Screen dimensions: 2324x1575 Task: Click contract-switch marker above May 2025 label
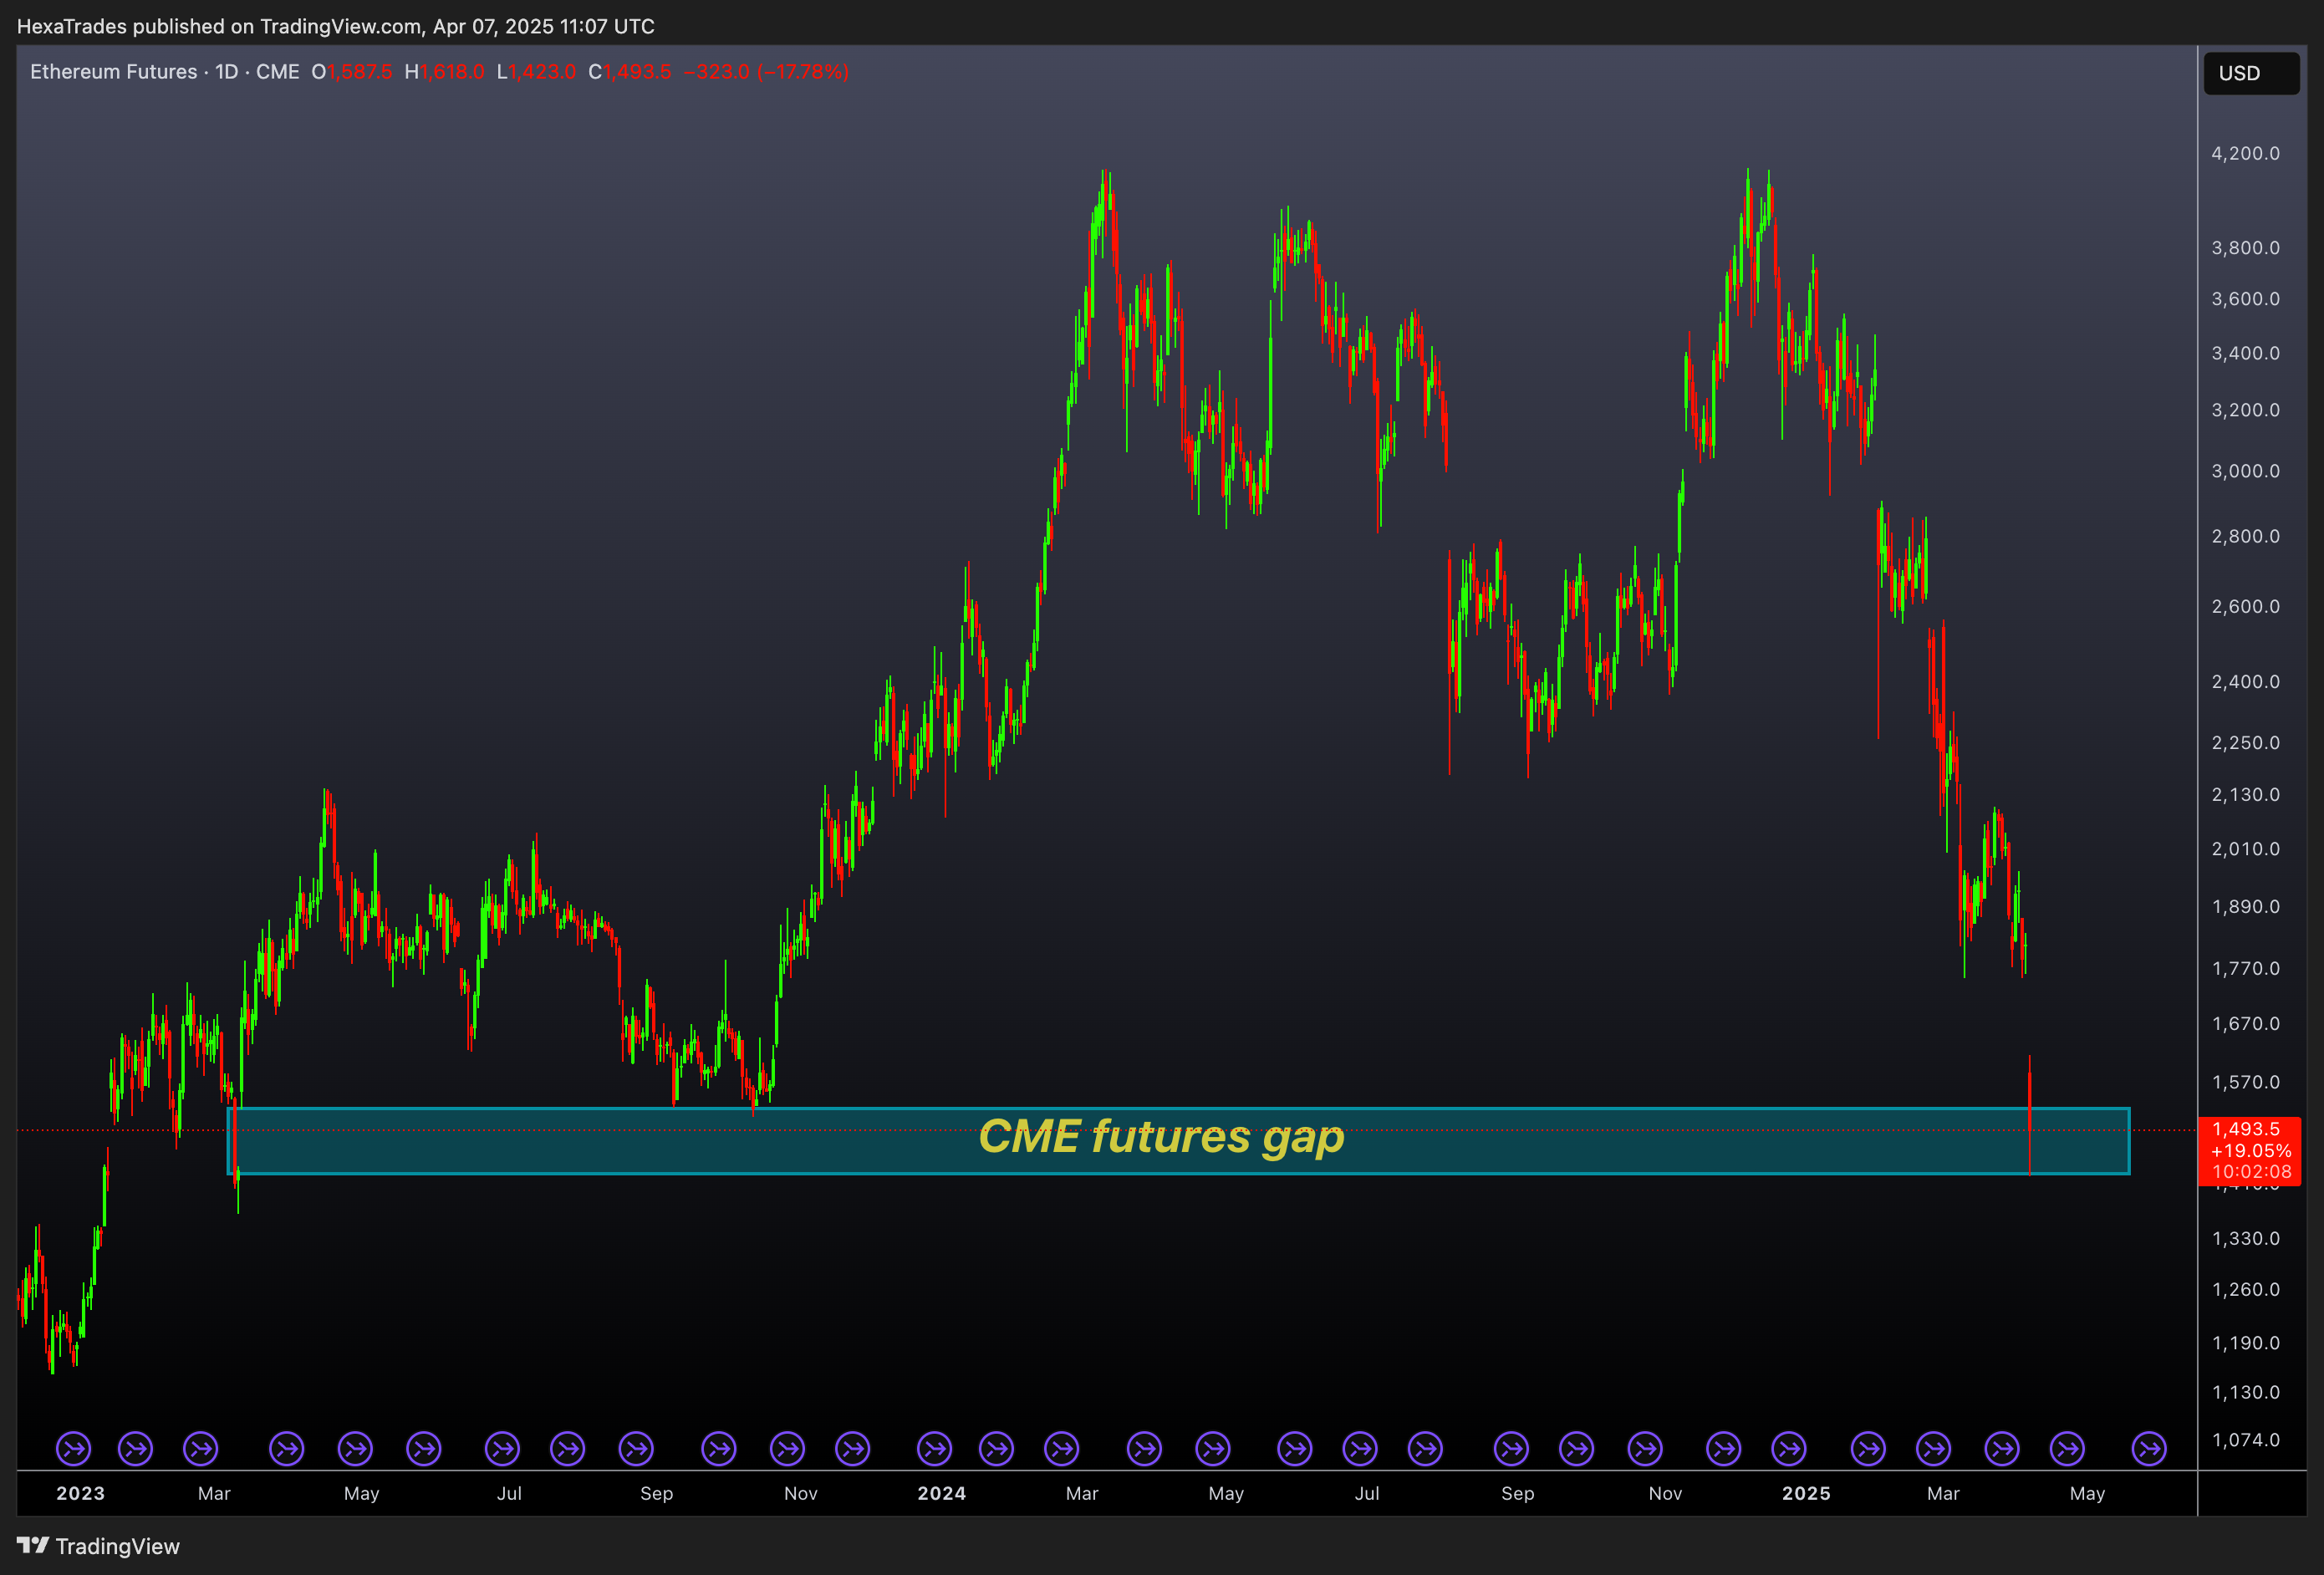tap(2067, 1448)
